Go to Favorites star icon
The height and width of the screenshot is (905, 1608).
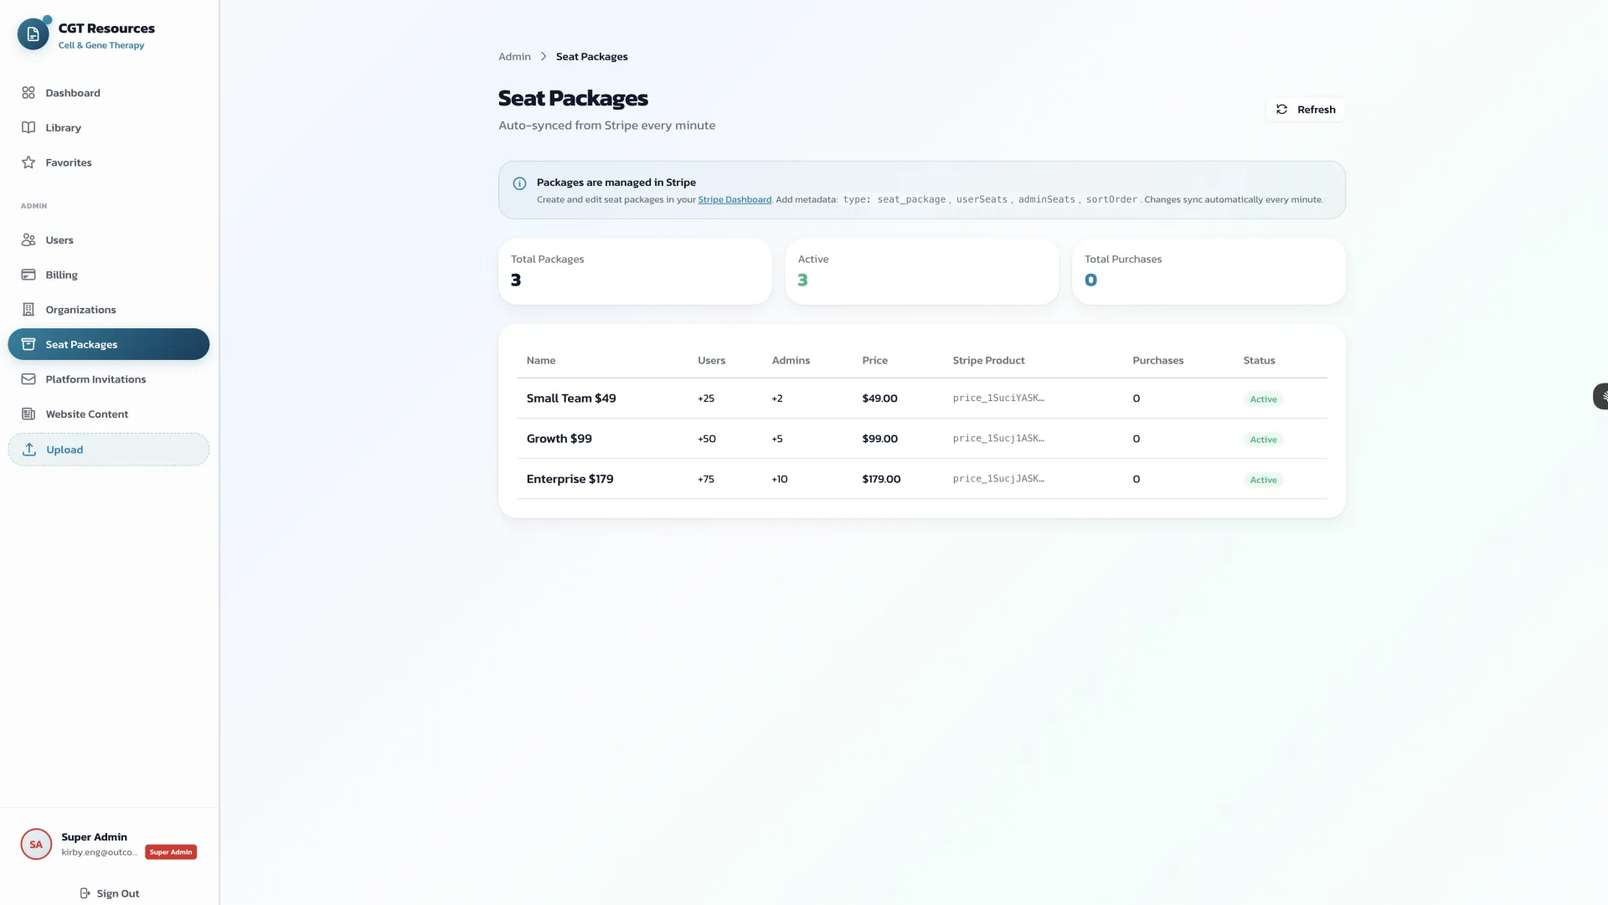[28, 162]
